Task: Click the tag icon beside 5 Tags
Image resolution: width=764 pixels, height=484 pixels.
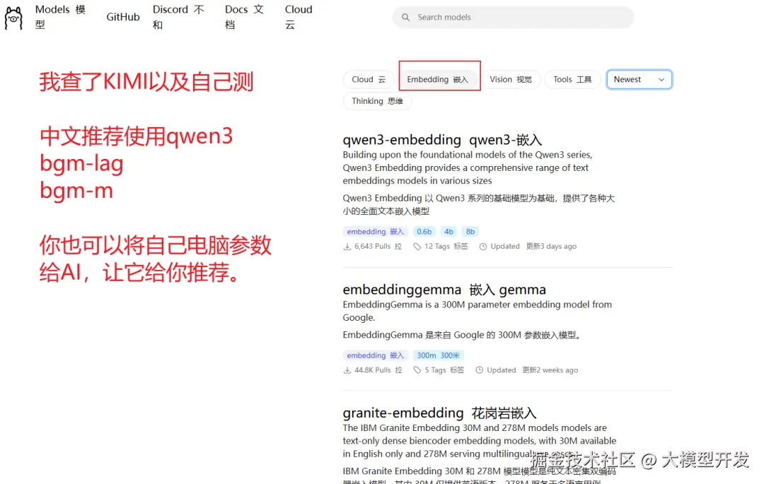Action: (417, 370)
